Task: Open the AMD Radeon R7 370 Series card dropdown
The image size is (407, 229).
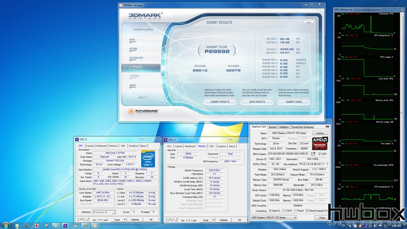Action: 274,218
